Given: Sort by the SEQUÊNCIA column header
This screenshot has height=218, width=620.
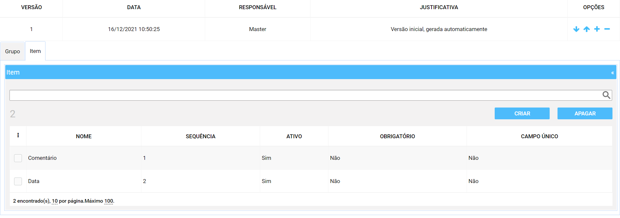Looking at the screenshot, I should coord(201,136).
